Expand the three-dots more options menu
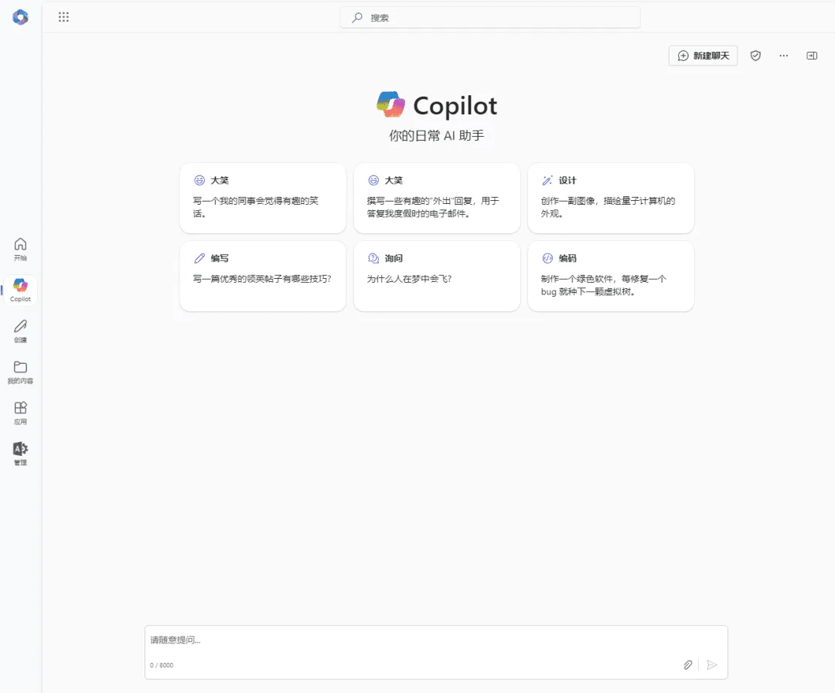 pyautogui.click(x=784, y=56)
